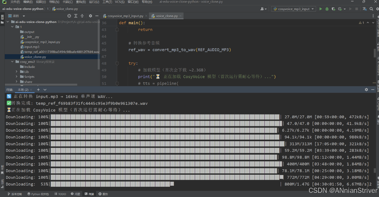Click the locate opened file target icon
Viewport: 379px width, 197px height.
(69, 16)
